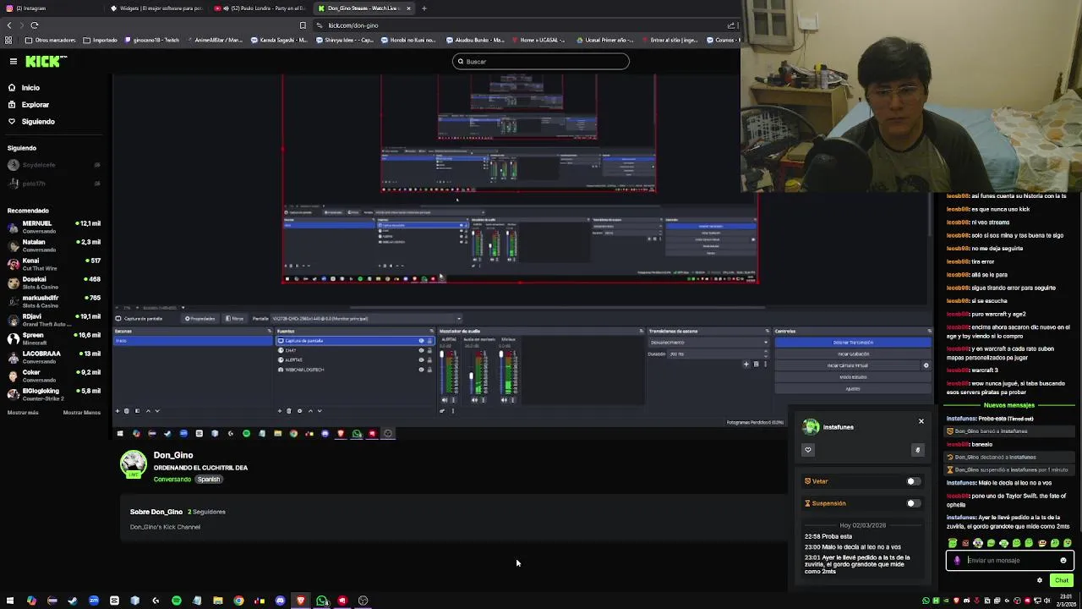Open a new browser tab with the plus icon
This screenshot has height=609, width=1082.
click(424, 8)
